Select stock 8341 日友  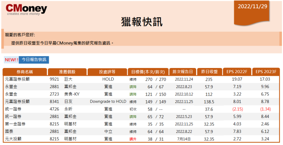[61, 102]
